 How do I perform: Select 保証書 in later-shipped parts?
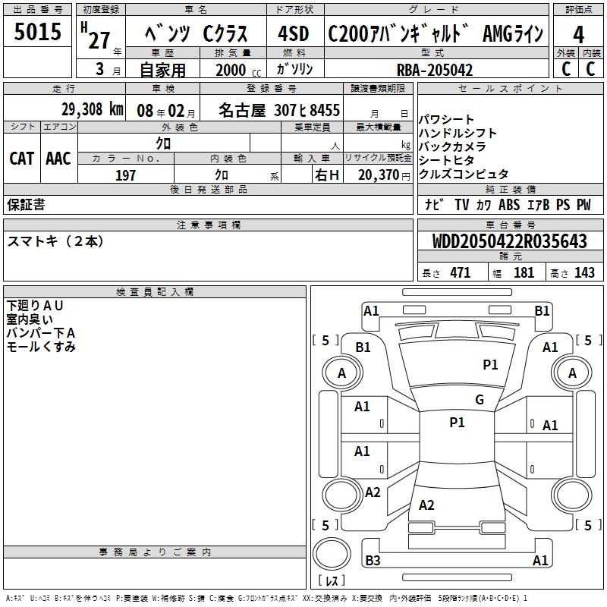[x=26, y=205]
